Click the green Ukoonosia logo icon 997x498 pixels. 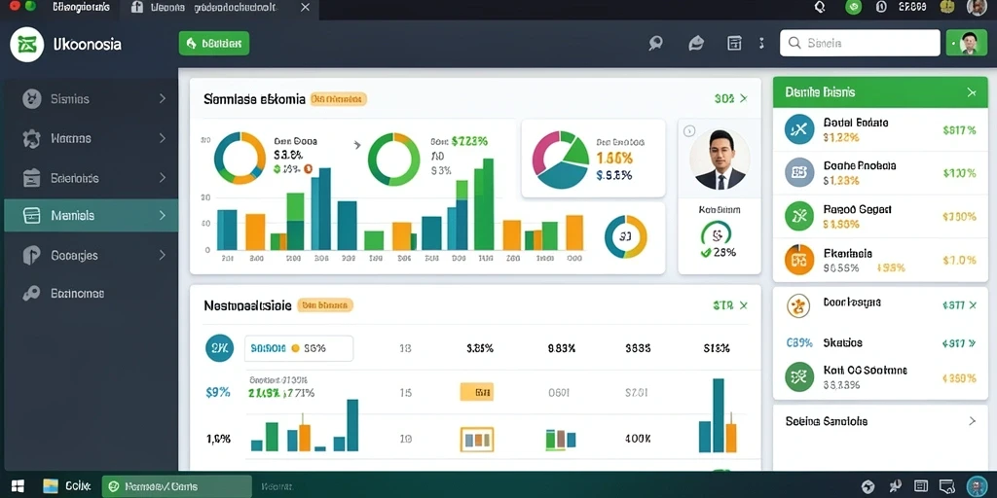(26, 44)
